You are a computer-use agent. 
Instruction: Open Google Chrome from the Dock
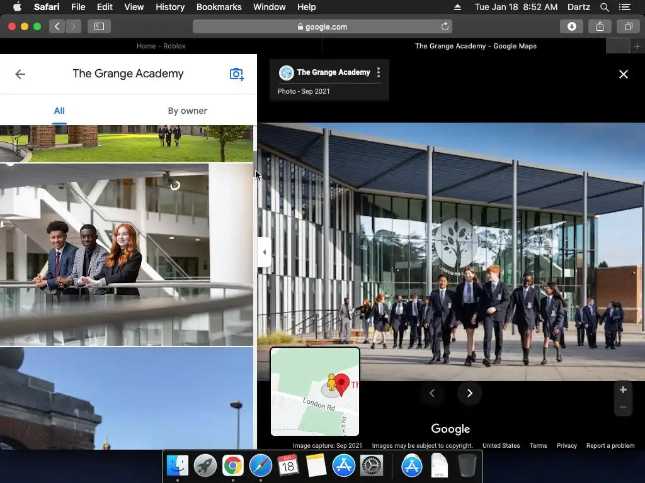click(233, 465)
